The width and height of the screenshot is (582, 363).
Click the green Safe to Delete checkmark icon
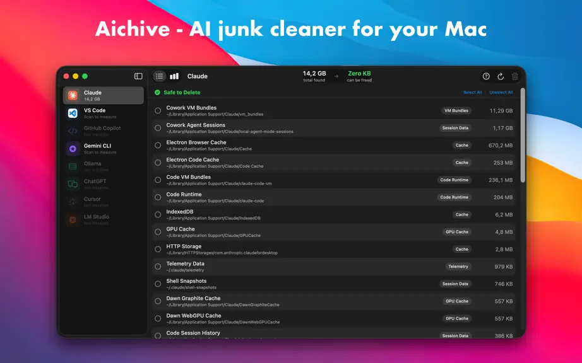pos(157,93)
